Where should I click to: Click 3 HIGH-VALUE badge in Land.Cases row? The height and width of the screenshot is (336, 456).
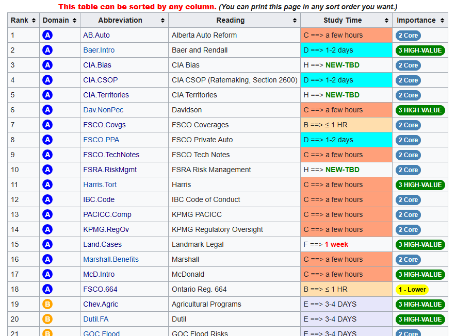[420, 245]
